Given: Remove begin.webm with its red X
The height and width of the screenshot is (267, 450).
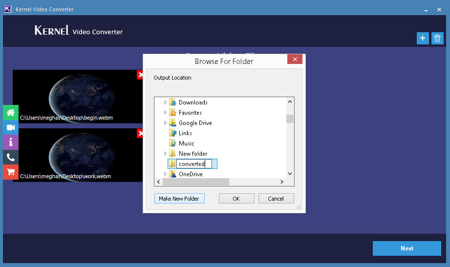Looking at the screenshot, I should [140, 75].
